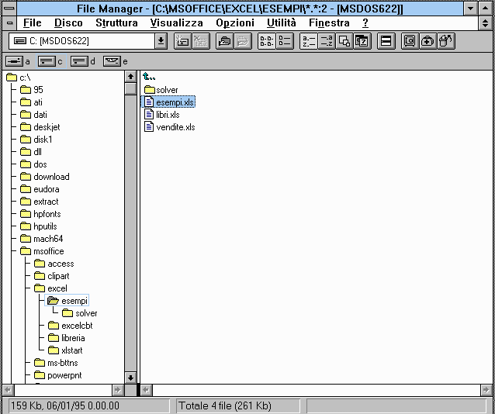Select the vendite.xls file

pyautogui.click(x=175, y=127)
